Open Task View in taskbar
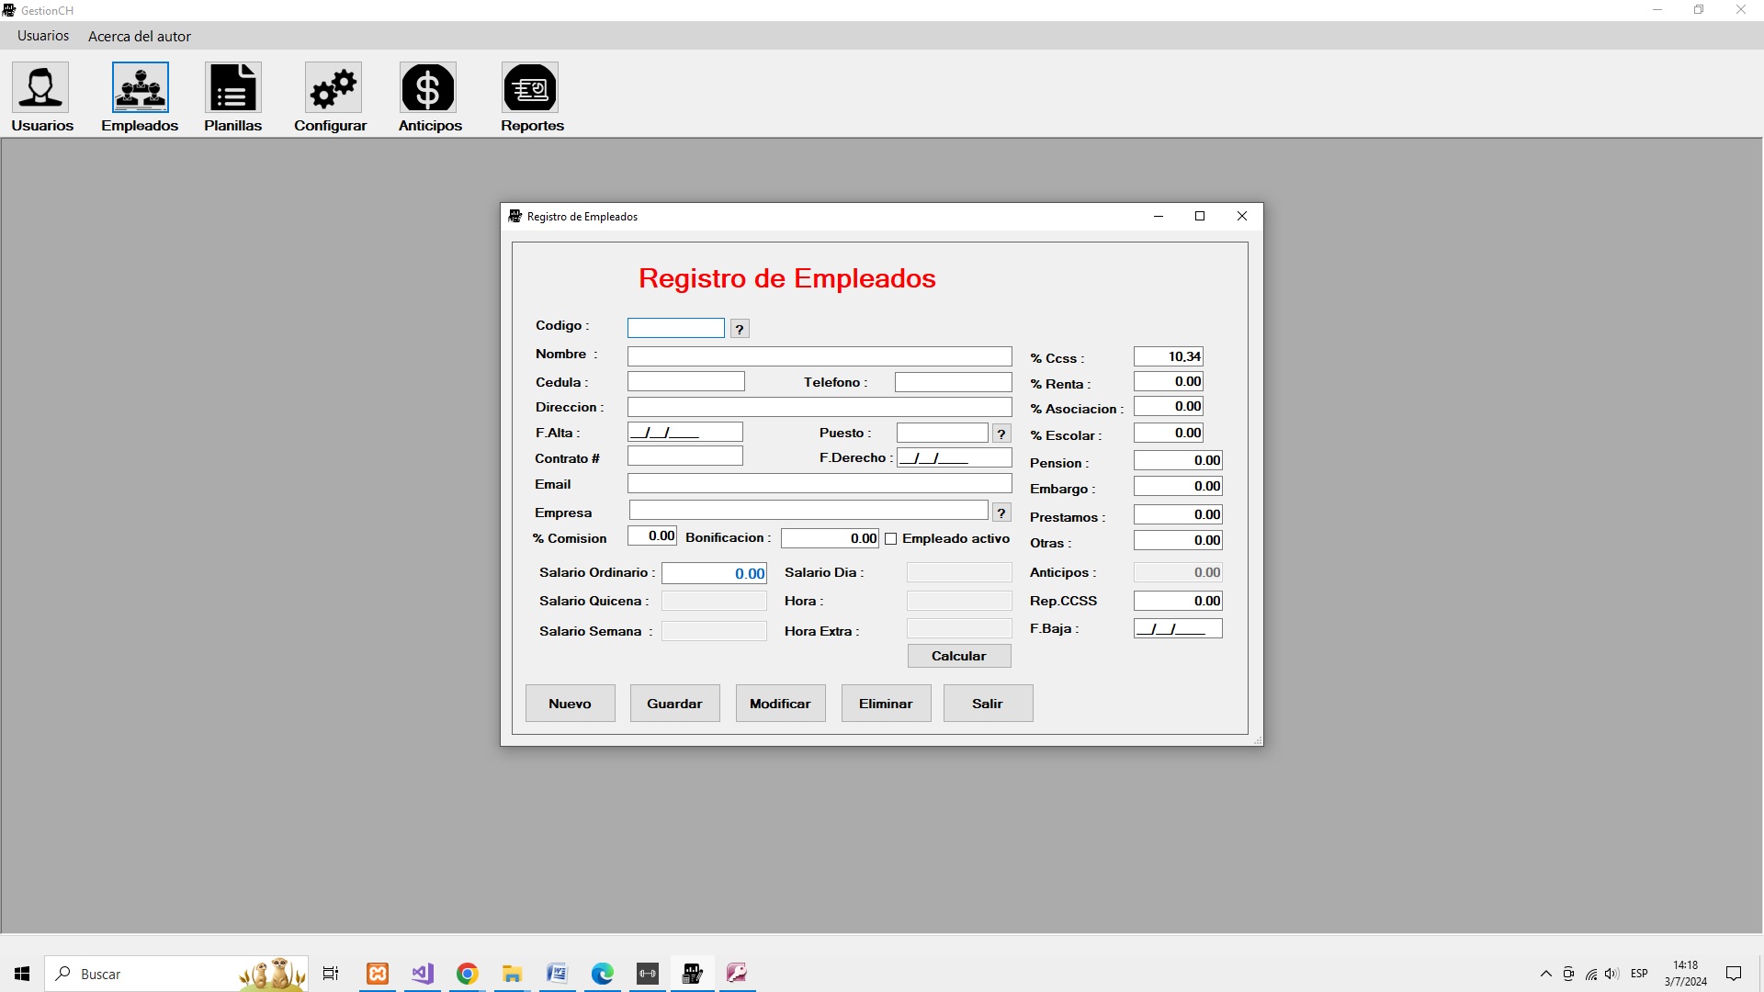1764x992 pixels. click(x=331, y=974)
